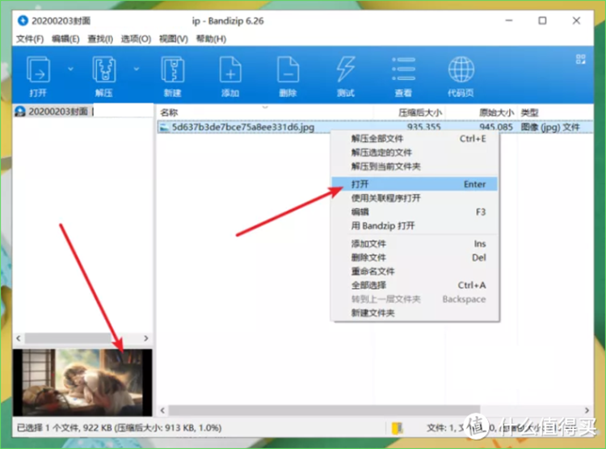Screen dimensions: 606x449
Task: Click the yellow archive icon in status bar
Action: pyautogui.click(x=397, y=428)
